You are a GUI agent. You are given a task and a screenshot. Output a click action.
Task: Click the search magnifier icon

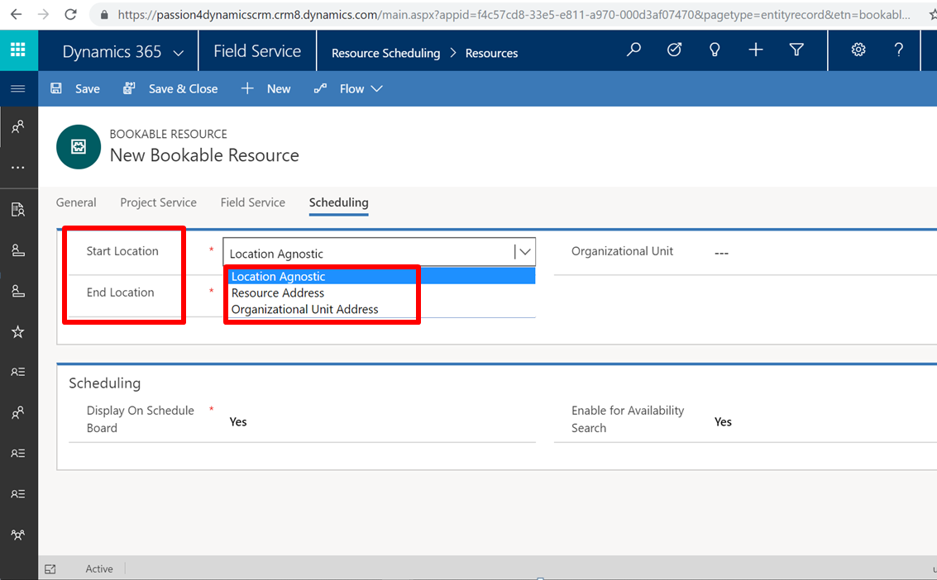click(x=633, y=50)
